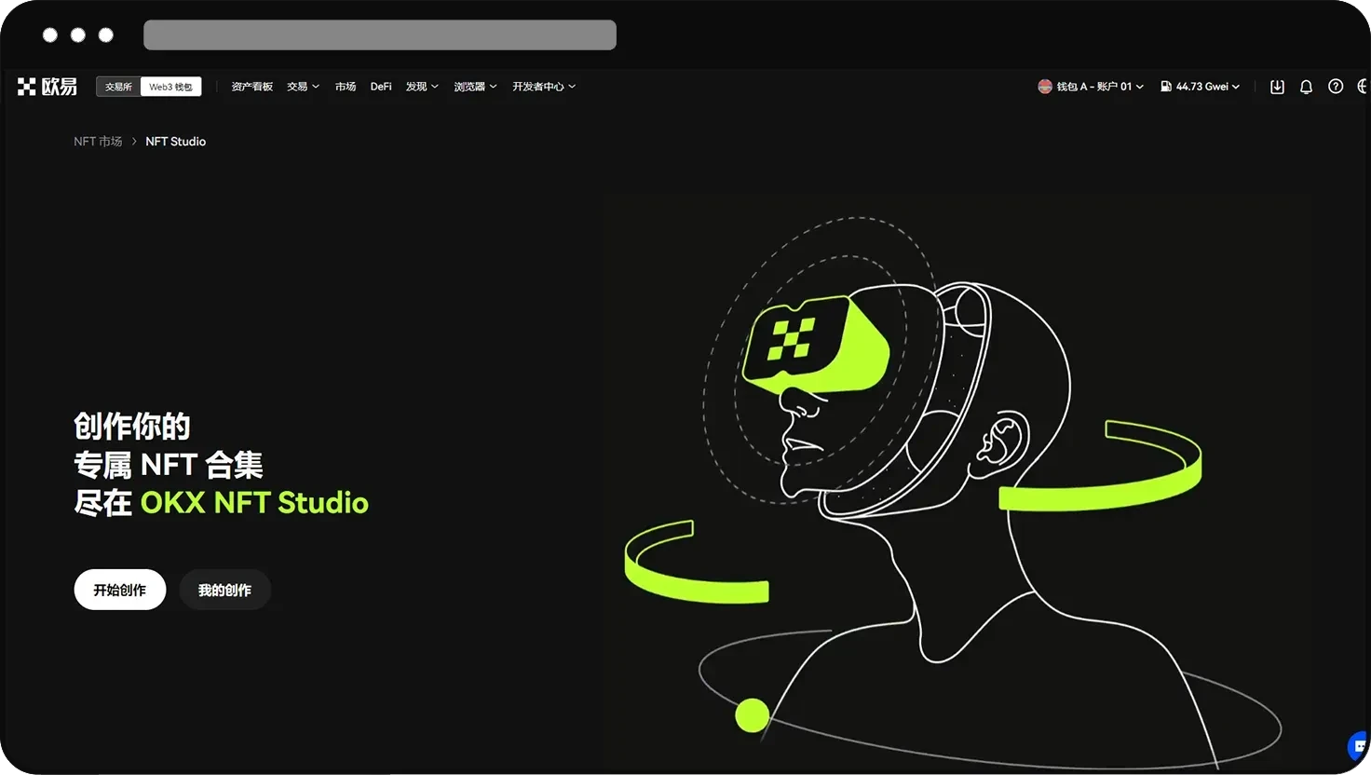This screenshot has width=1371, height=775.
Task: Click the OKX 欧易 logo
Action: click(x=48, y=87)
